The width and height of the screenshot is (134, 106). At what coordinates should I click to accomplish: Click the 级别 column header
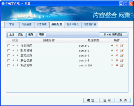coord(15,40)
